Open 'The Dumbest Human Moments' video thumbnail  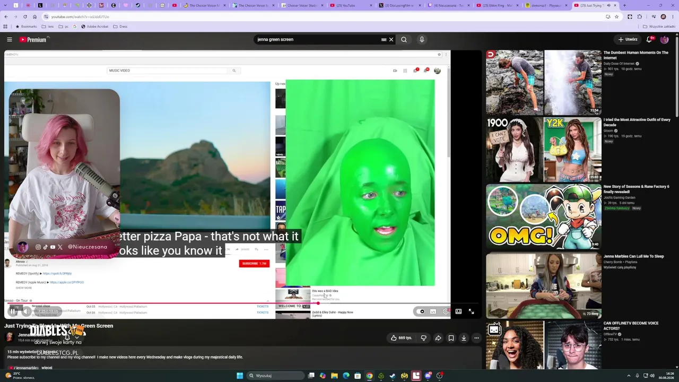(544, 82)
